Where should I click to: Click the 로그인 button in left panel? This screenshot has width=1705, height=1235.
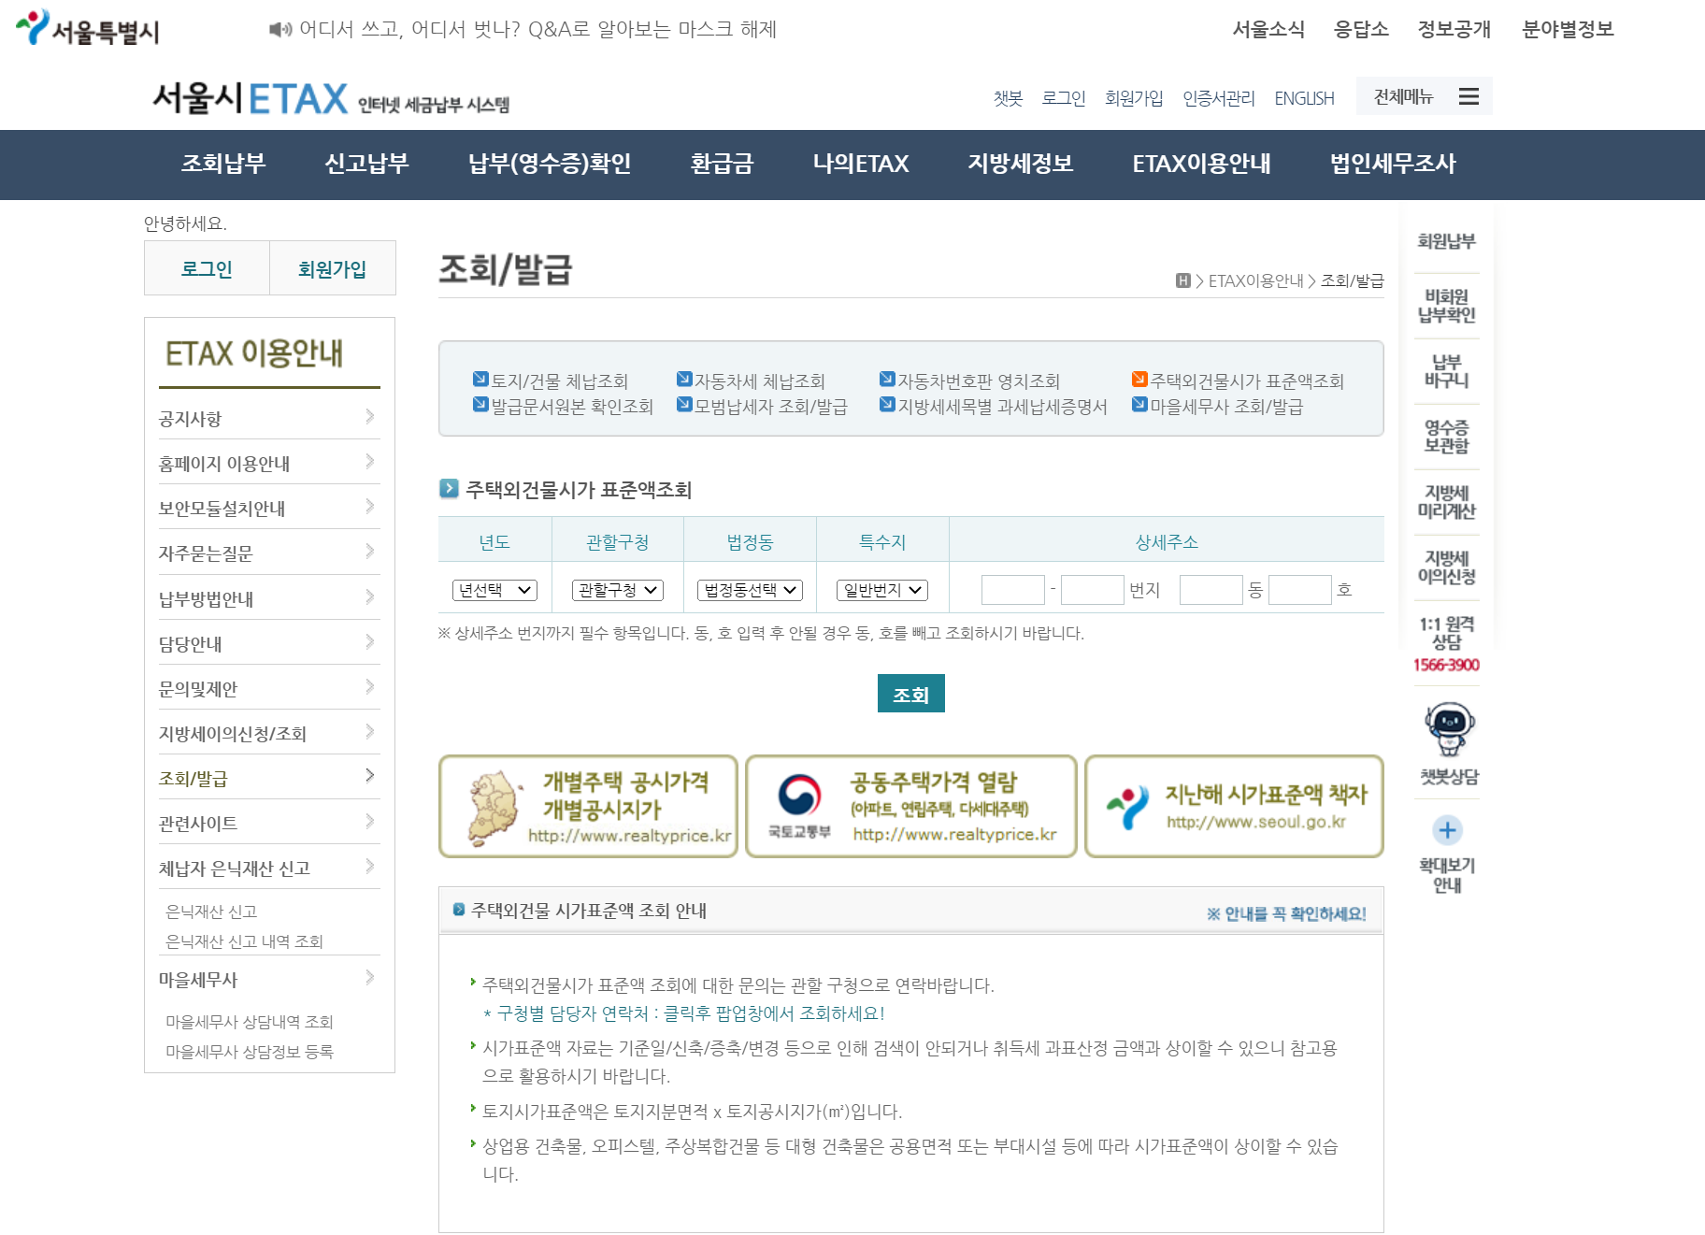click(207, 268)
